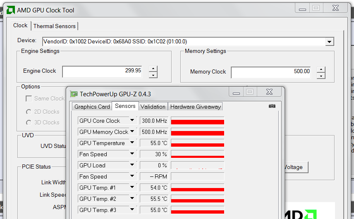Minimize the AMD GPU Clock Tool window
This screenshot has height=219, width=354.
(302, 8)
